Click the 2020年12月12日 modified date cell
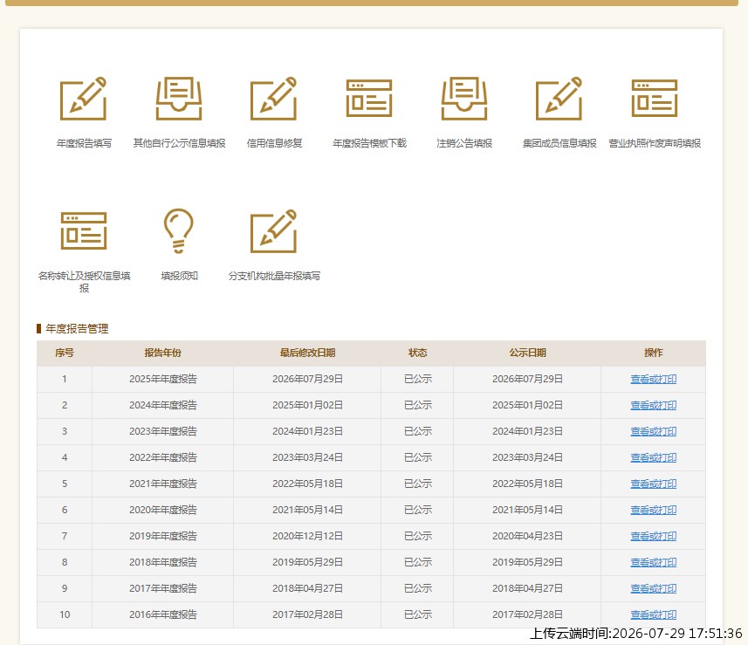748x645 pixels. point(307,537)
